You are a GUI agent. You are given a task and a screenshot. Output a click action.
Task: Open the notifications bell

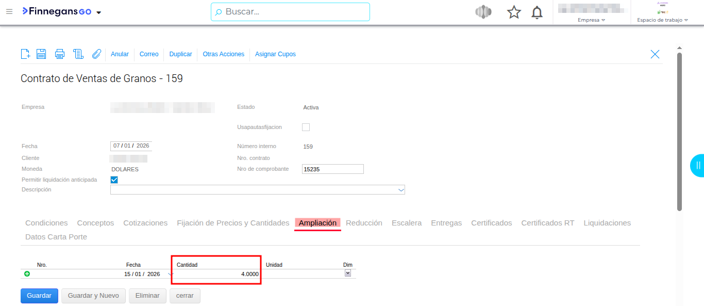(x=537, y=12)
